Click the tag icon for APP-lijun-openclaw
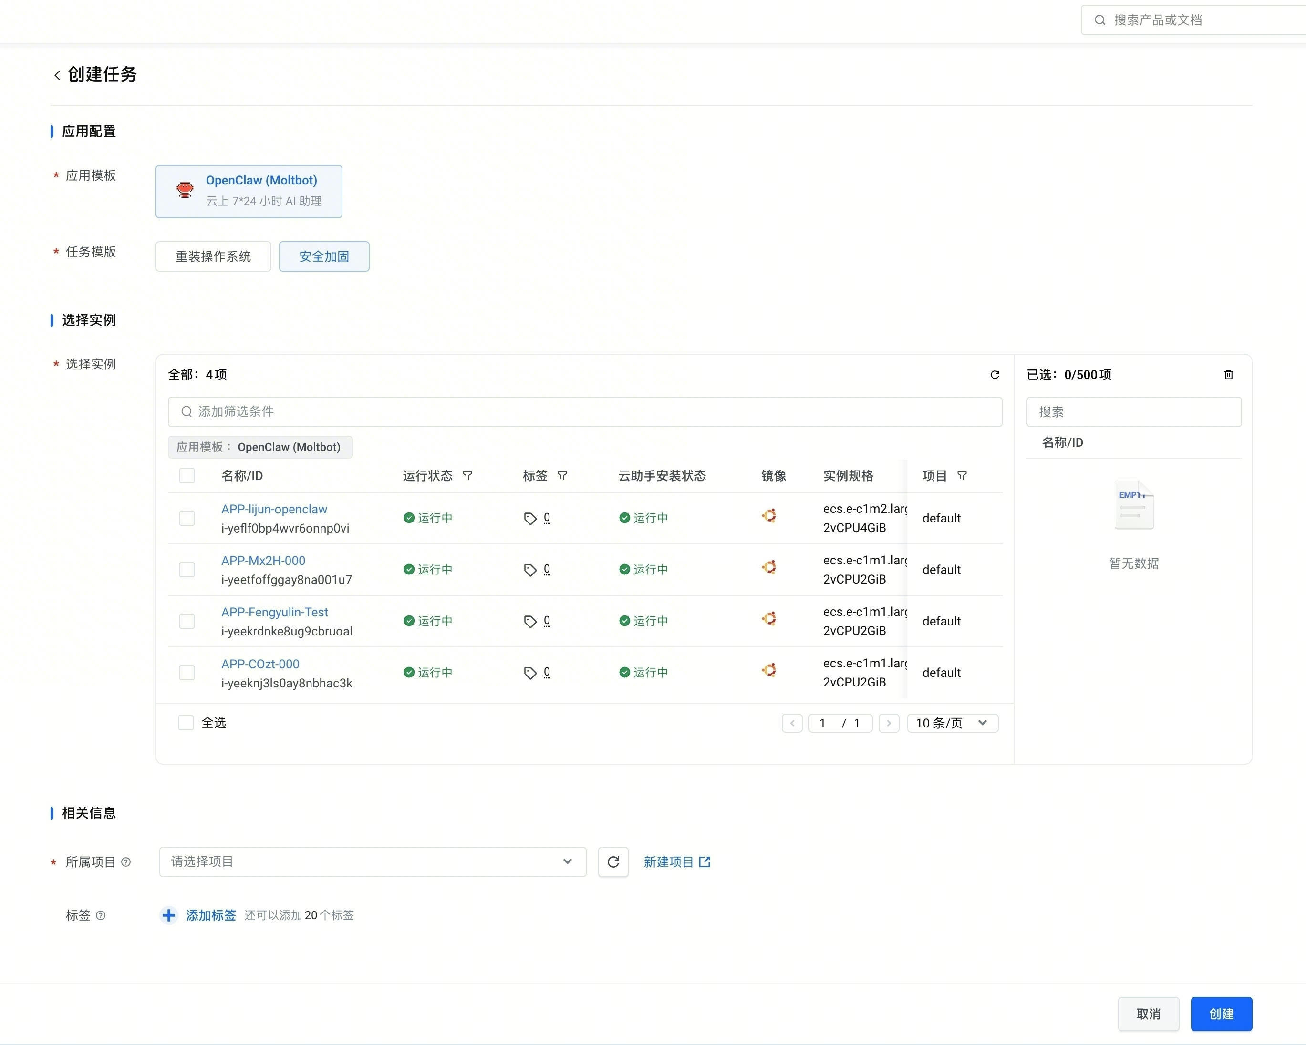The image size is (1306, 1045). [x=530, y=518]
